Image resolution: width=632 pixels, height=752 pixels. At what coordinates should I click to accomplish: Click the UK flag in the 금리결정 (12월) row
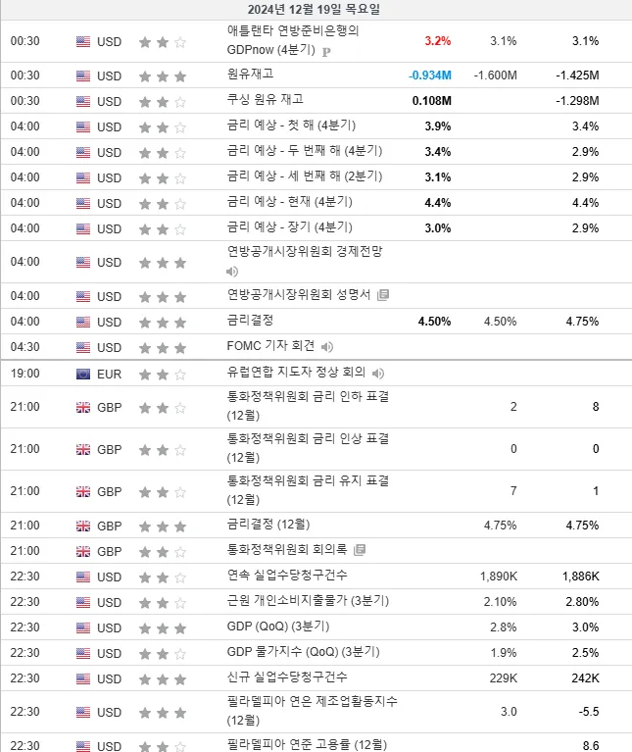click(83, 526)
